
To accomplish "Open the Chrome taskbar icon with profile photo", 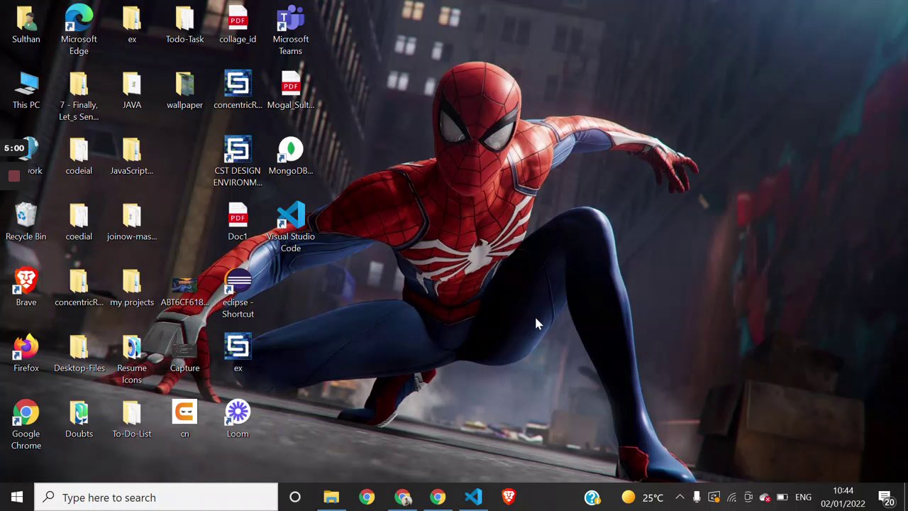I will (x=402, y=498).
